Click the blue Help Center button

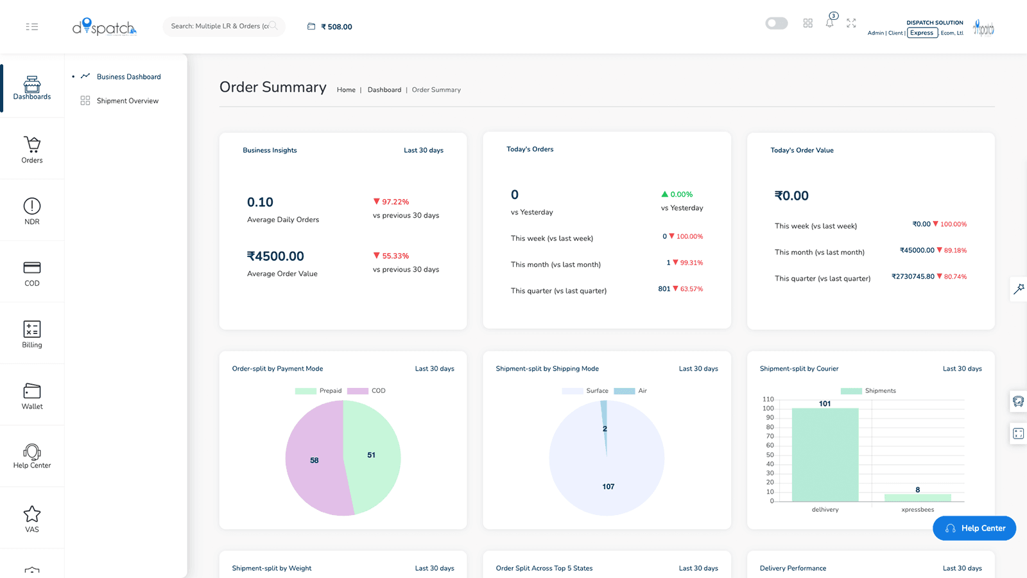(x=974, y=528)
